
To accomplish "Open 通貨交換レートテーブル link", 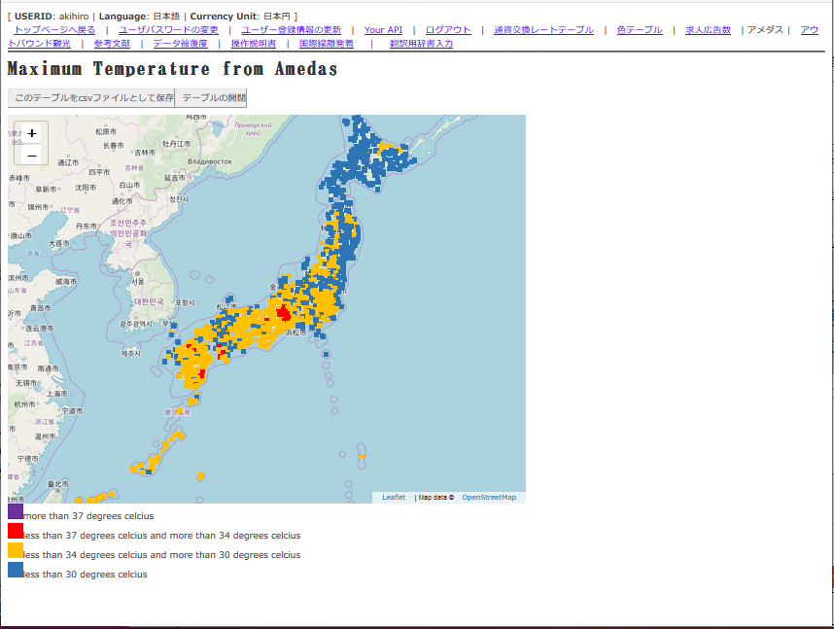I will click(543, 30).
